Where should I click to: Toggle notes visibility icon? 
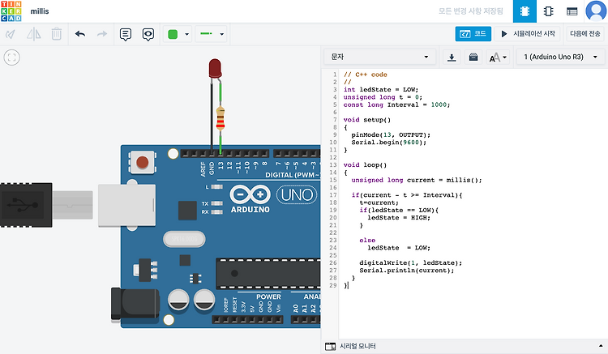[148, 35]
